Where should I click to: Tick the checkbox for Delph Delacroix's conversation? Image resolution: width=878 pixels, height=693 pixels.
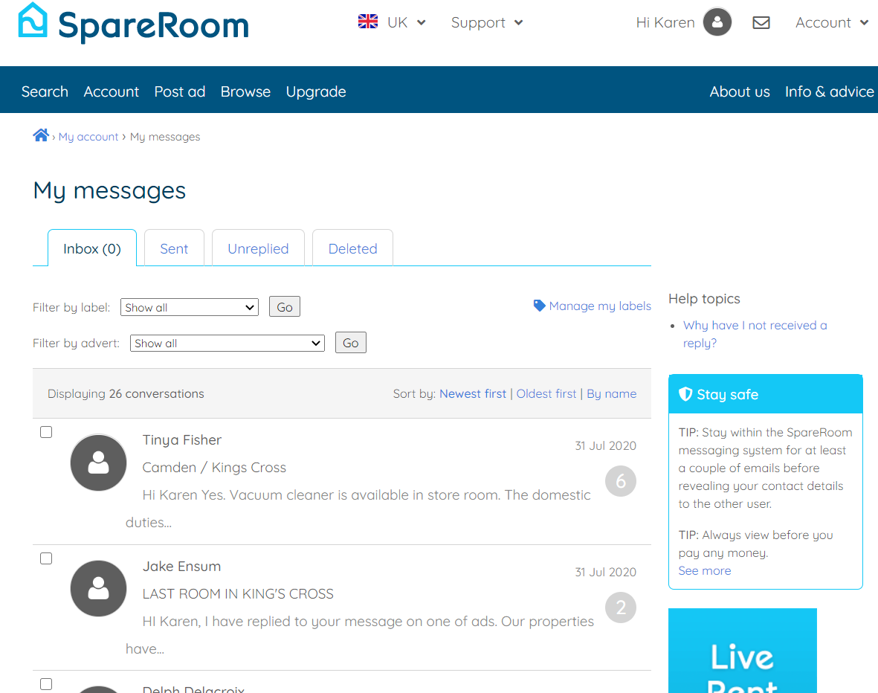[47, 684]
